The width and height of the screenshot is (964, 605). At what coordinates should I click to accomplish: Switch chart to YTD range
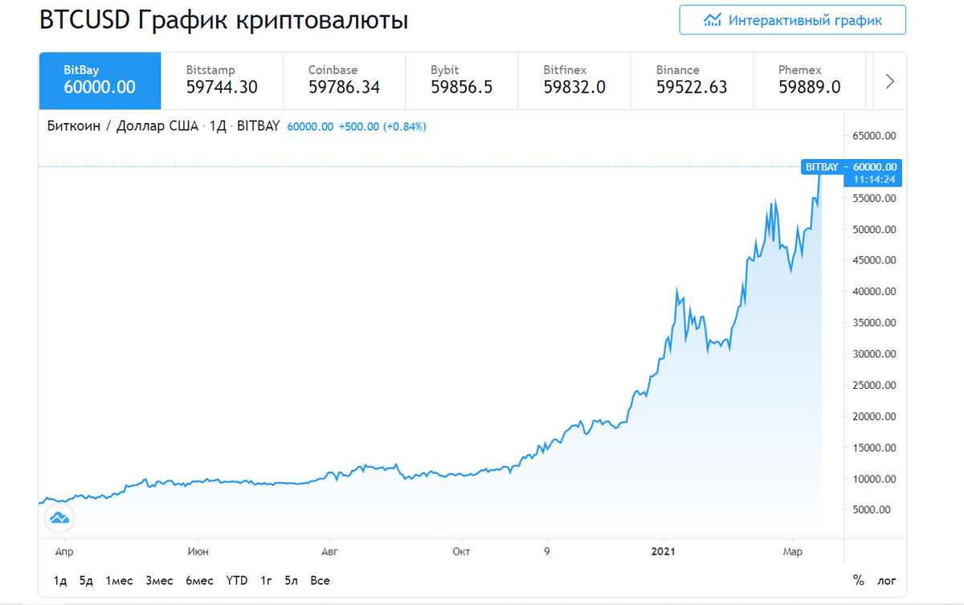tap(237, 579)
